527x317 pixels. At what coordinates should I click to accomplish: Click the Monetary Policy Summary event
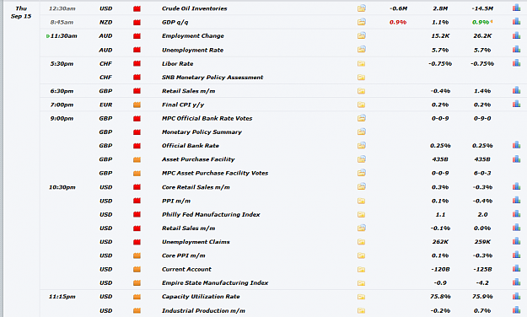[202, 132]
